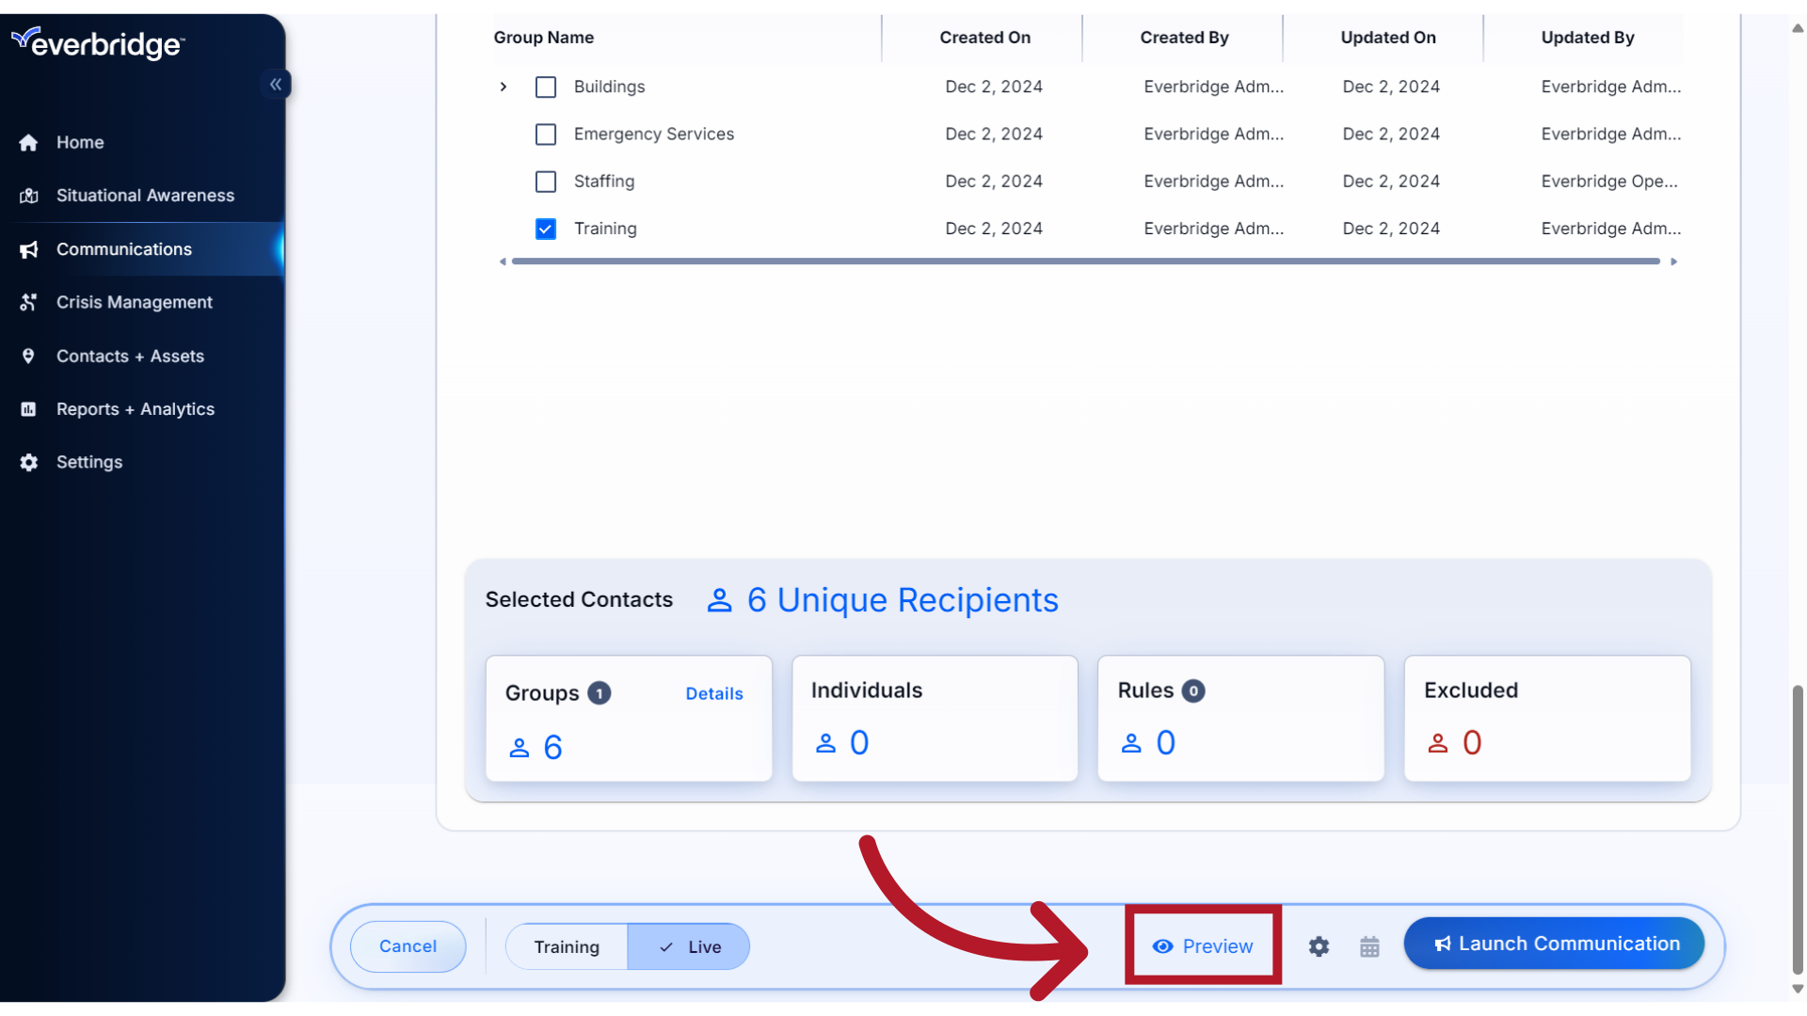1807x1016 pixels.
Task: Click the person icon in Individuals card
Action: 825,743
